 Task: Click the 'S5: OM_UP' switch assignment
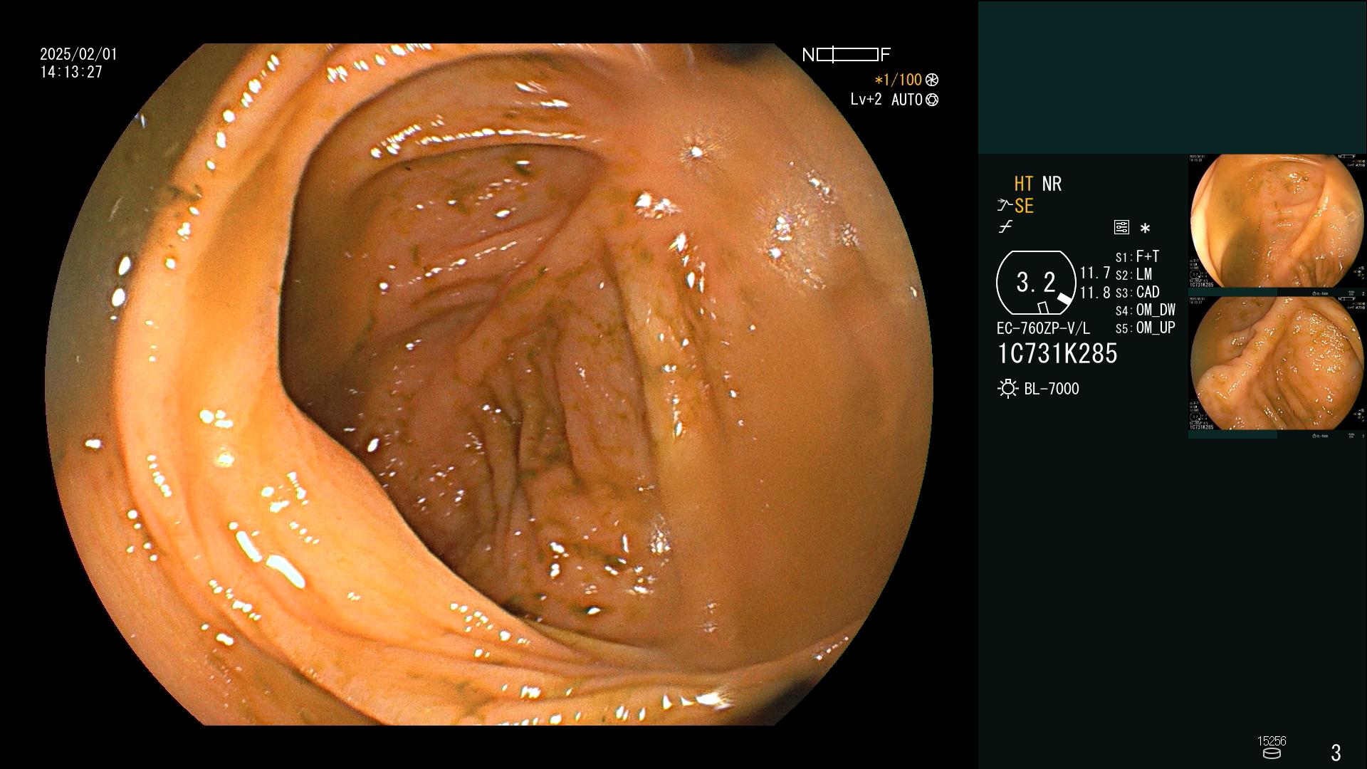1146,328
